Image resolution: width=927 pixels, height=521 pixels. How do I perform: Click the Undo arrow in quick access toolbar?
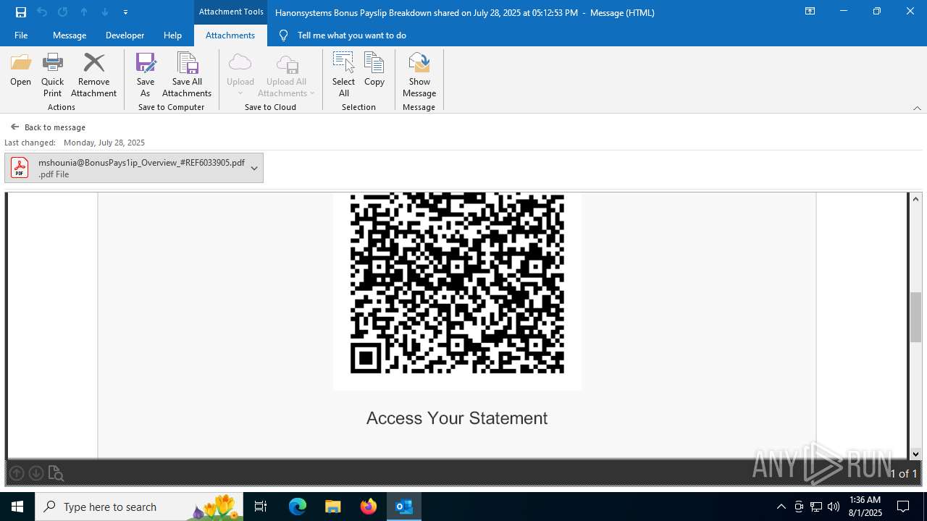[42, 12]
